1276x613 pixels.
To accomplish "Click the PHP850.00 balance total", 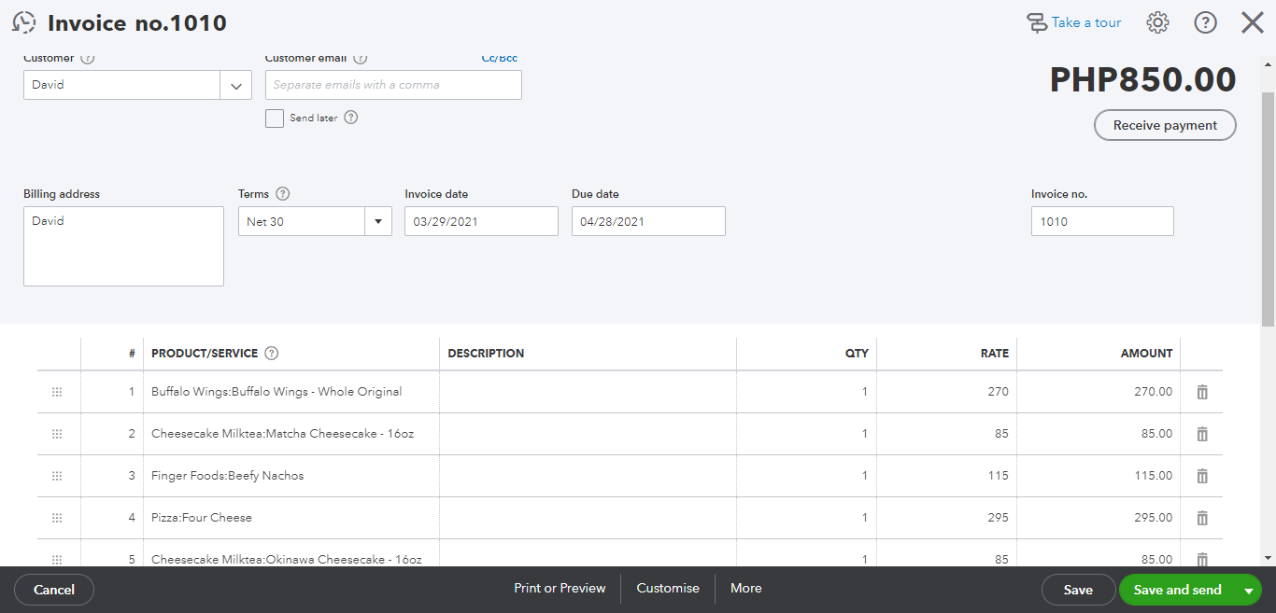I will click(1143, 80).
